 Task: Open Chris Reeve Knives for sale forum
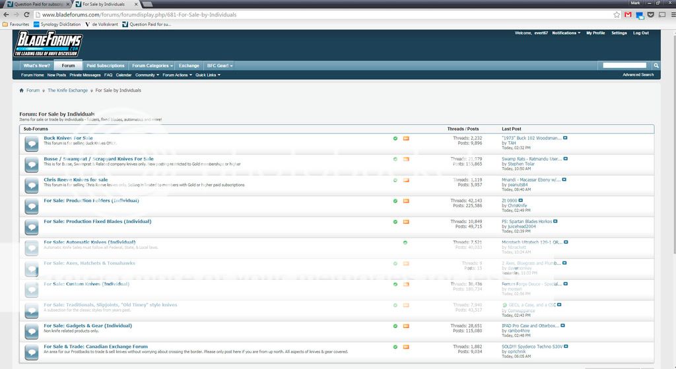coord(76,180)
